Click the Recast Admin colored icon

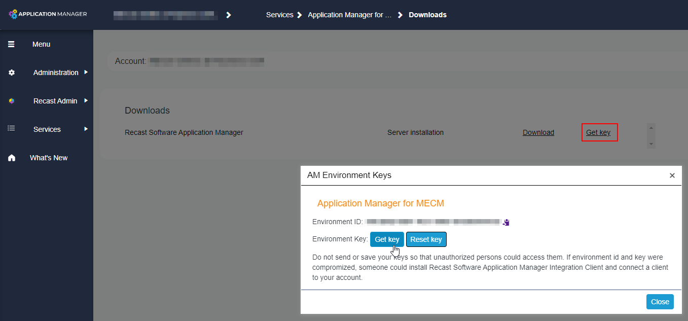(x=12, y=101)
